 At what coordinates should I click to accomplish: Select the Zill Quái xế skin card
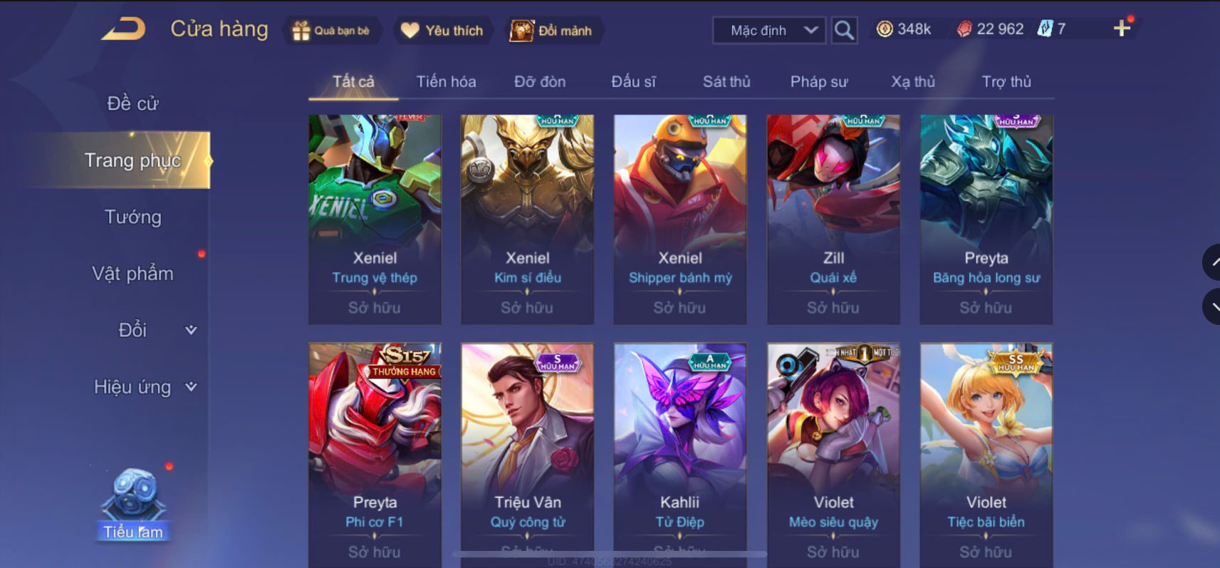click(x=833, y=220)
